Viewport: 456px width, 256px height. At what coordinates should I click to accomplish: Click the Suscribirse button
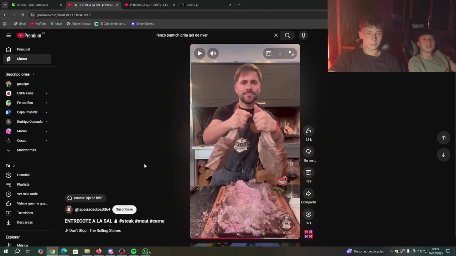124,209
